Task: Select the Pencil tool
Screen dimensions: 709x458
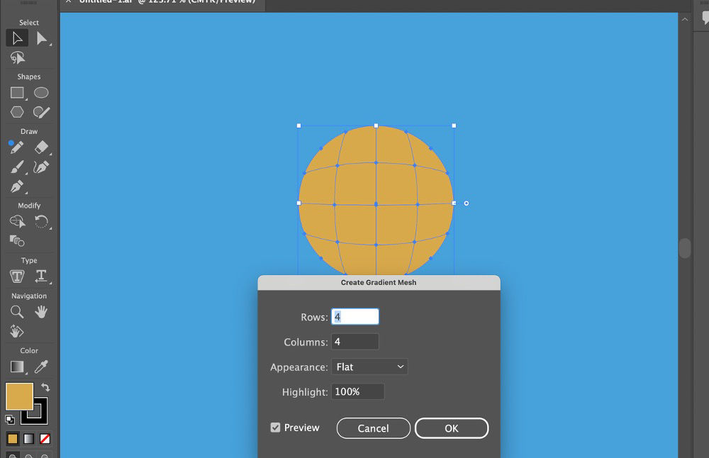Action: (16, 147)
